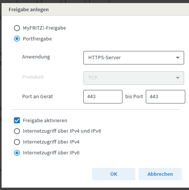
Task: Click the Port an Gerät label text
Action: (x=38, y=97)
